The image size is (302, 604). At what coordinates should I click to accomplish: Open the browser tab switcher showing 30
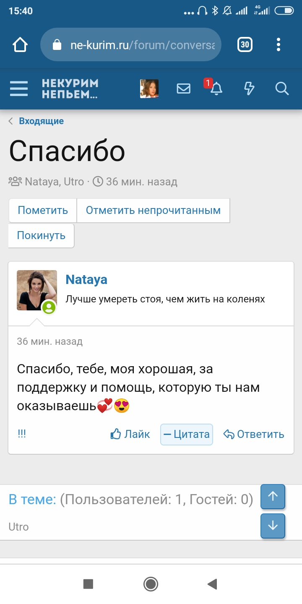pyautogui.click(x=245, y=45)
